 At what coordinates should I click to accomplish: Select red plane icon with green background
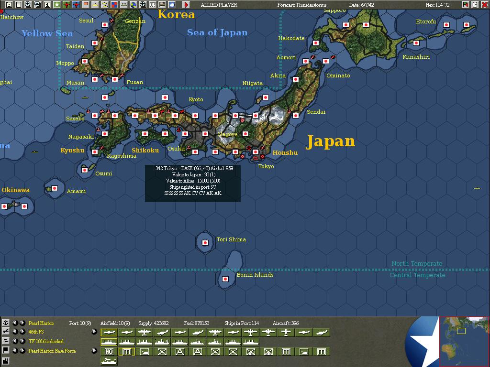(x=66, y=5)
